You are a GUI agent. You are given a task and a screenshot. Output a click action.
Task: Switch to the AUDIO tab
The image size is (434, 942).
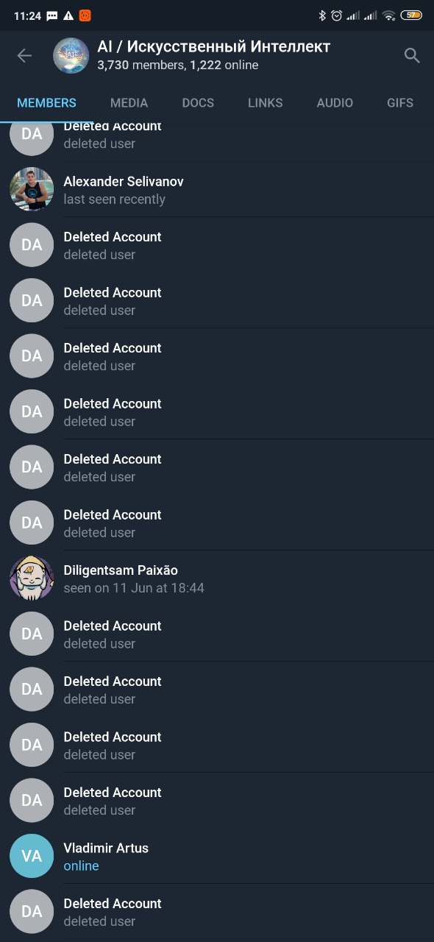pos(335,103)
